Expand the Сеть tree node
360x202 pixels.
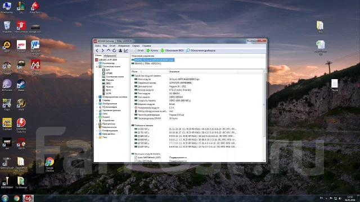click(97, 114)
